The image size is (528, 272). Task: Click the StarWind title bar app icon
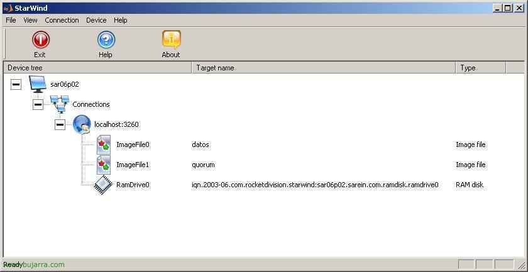(8, 8)
